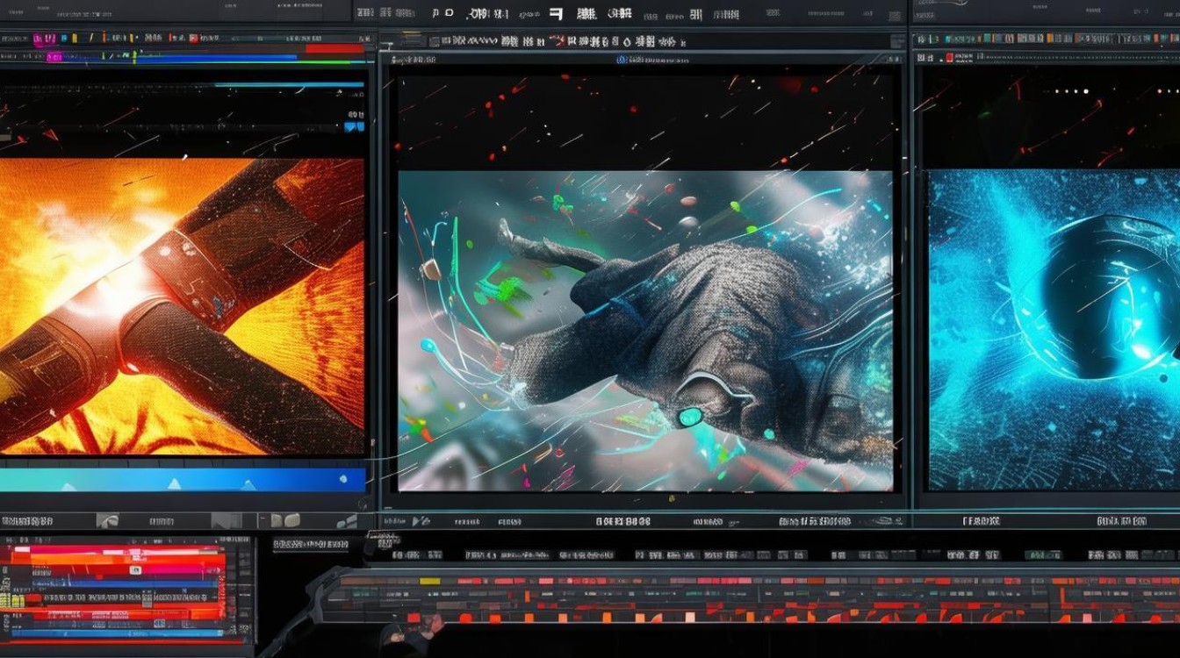
Task: Toggle the yellow-green indicator at the left track edge
Action: [x=11, y=600]
